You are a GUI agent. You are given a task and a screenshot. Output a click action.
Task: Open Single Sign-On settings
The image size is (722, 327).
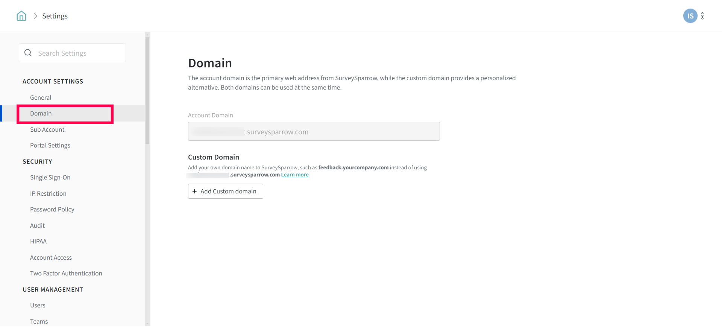(x=50, y=177)
